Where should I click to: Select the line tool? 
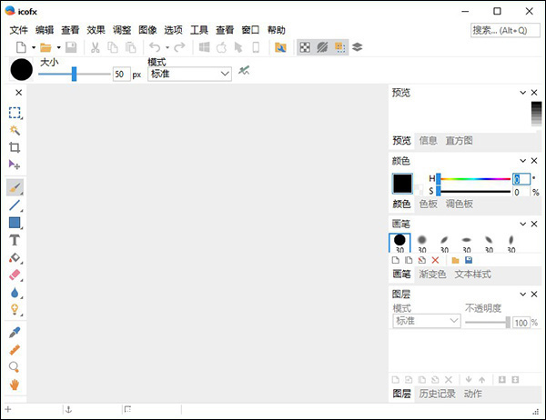15,205
